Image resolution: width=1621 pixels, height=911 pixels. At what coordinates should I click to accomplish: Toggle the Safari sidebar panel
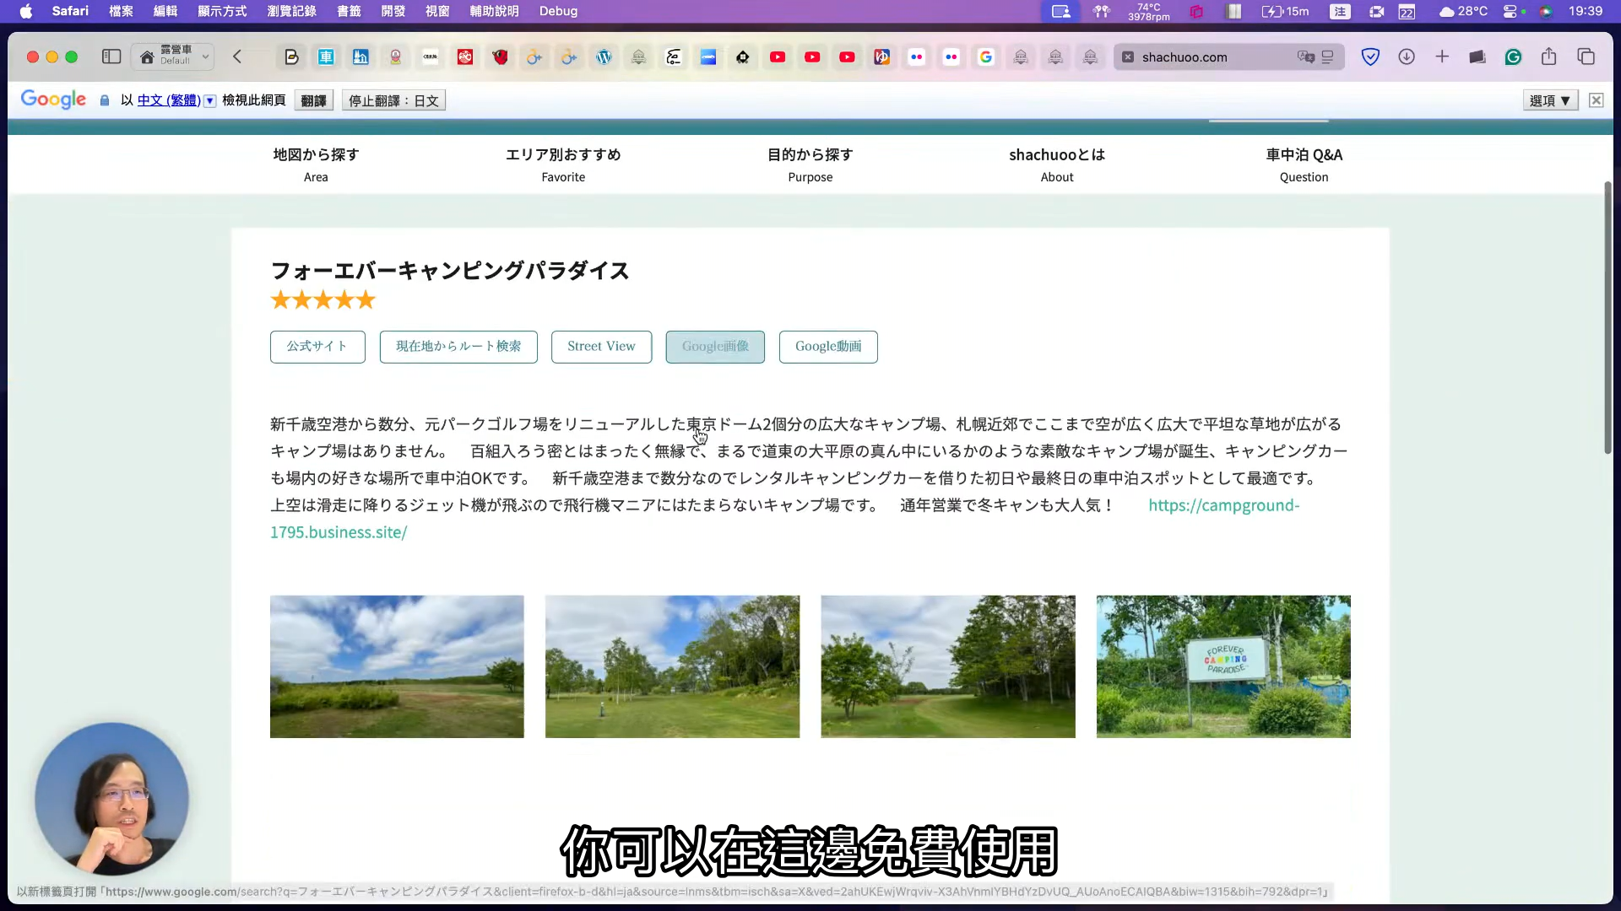(x=111, y=57)
